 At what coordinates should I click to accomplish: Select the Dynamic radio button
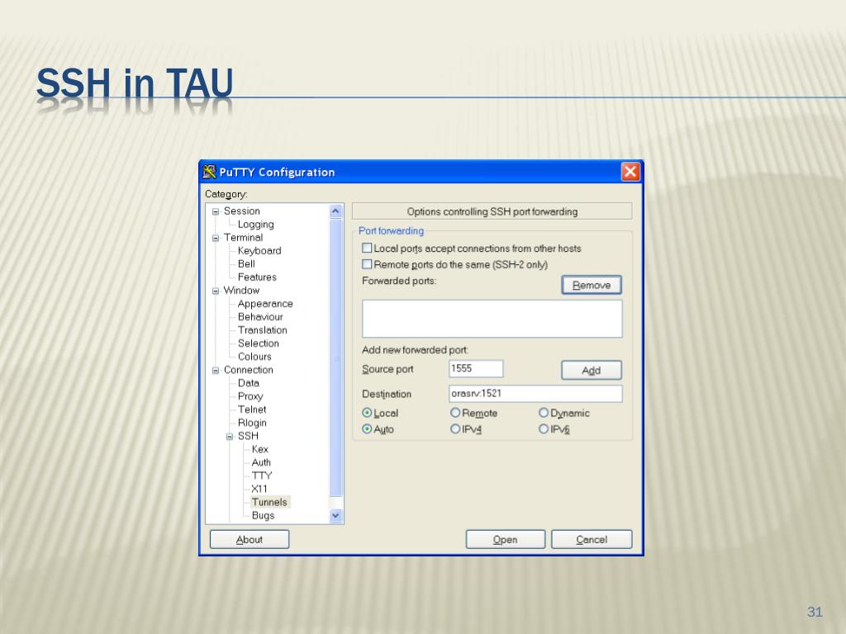544,413
